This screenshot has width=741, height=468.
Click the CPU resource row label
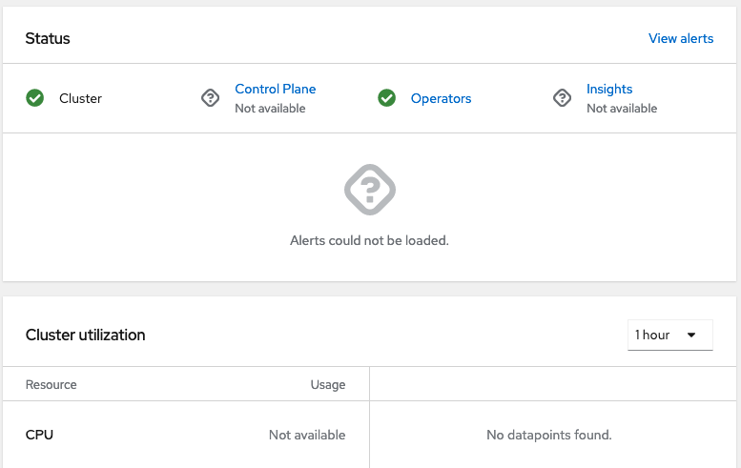(40, 435)
